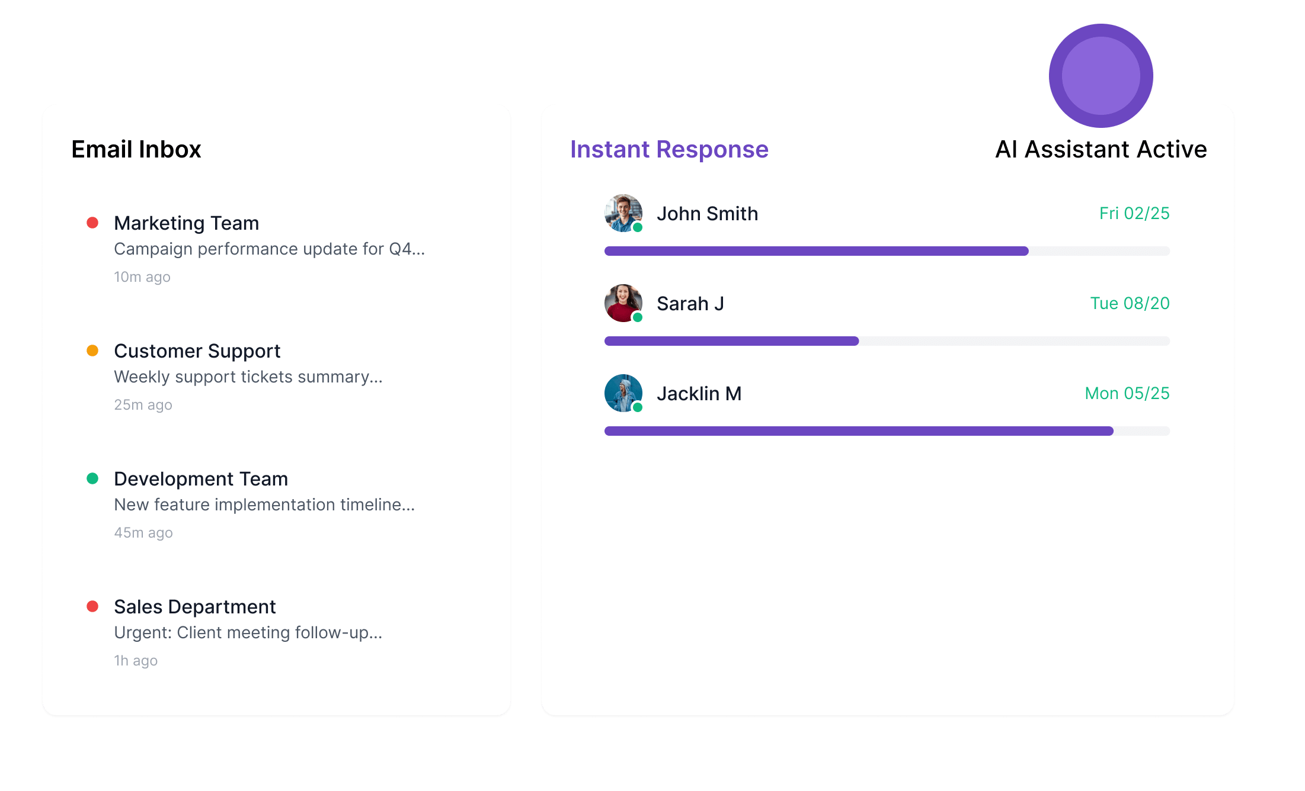This screenshot has width=1305, height=791.
Task: Click the purple AI Assistant orb
Action: [1101, 76]
